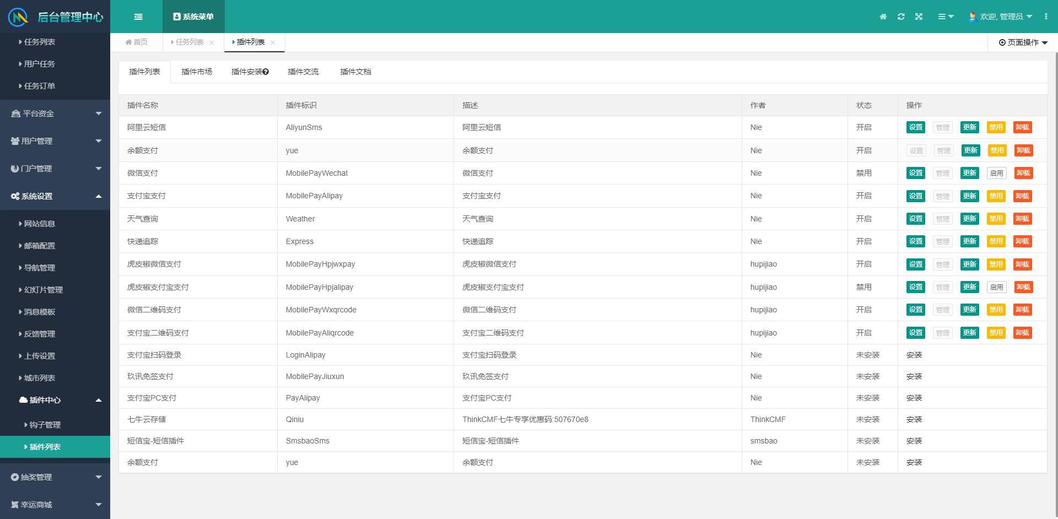The width and height of the screenshot is (1058, 519).
Task: Click the MobilePayWxqrcode identifier cell
Action: 365,310
